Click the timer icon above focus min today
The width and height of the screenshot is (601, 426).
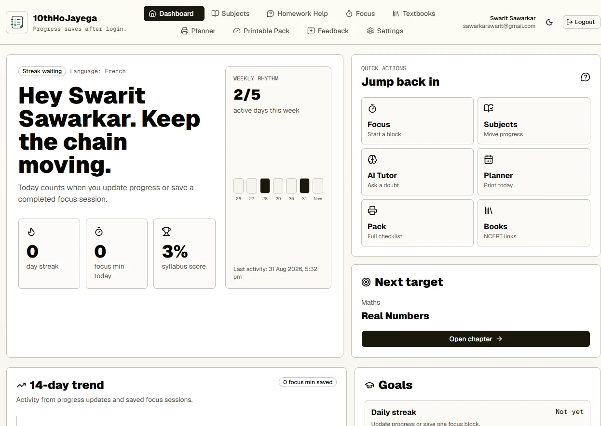click(99, 232)
